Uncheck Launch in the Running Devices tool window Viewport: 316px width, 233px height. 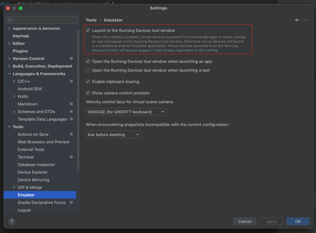click(x=88, y=31)
